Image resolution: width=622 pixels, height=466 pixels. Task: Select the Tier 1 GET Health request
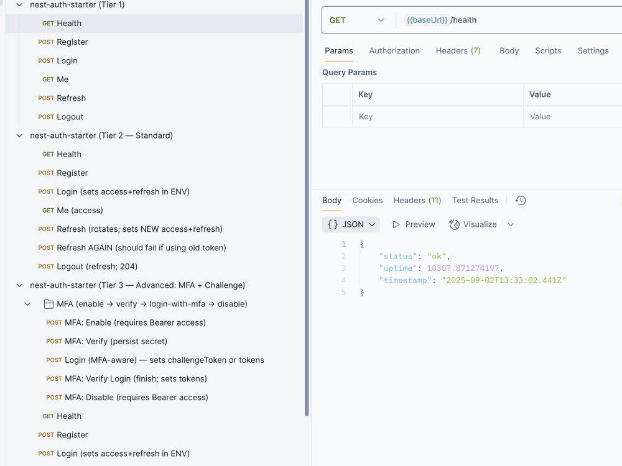[x=154, y=24]
